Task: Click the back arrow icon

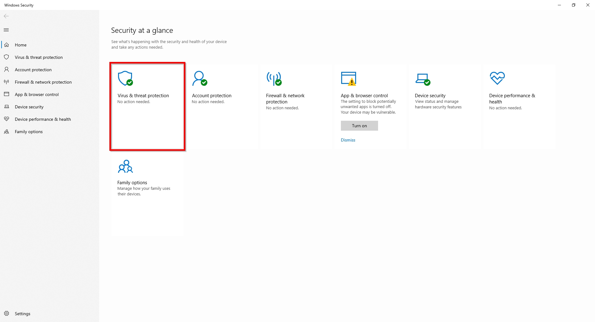Action: [x=6, y=16]
